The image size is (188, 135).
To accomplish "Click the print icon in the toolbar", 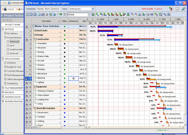I will pos(47,15).
